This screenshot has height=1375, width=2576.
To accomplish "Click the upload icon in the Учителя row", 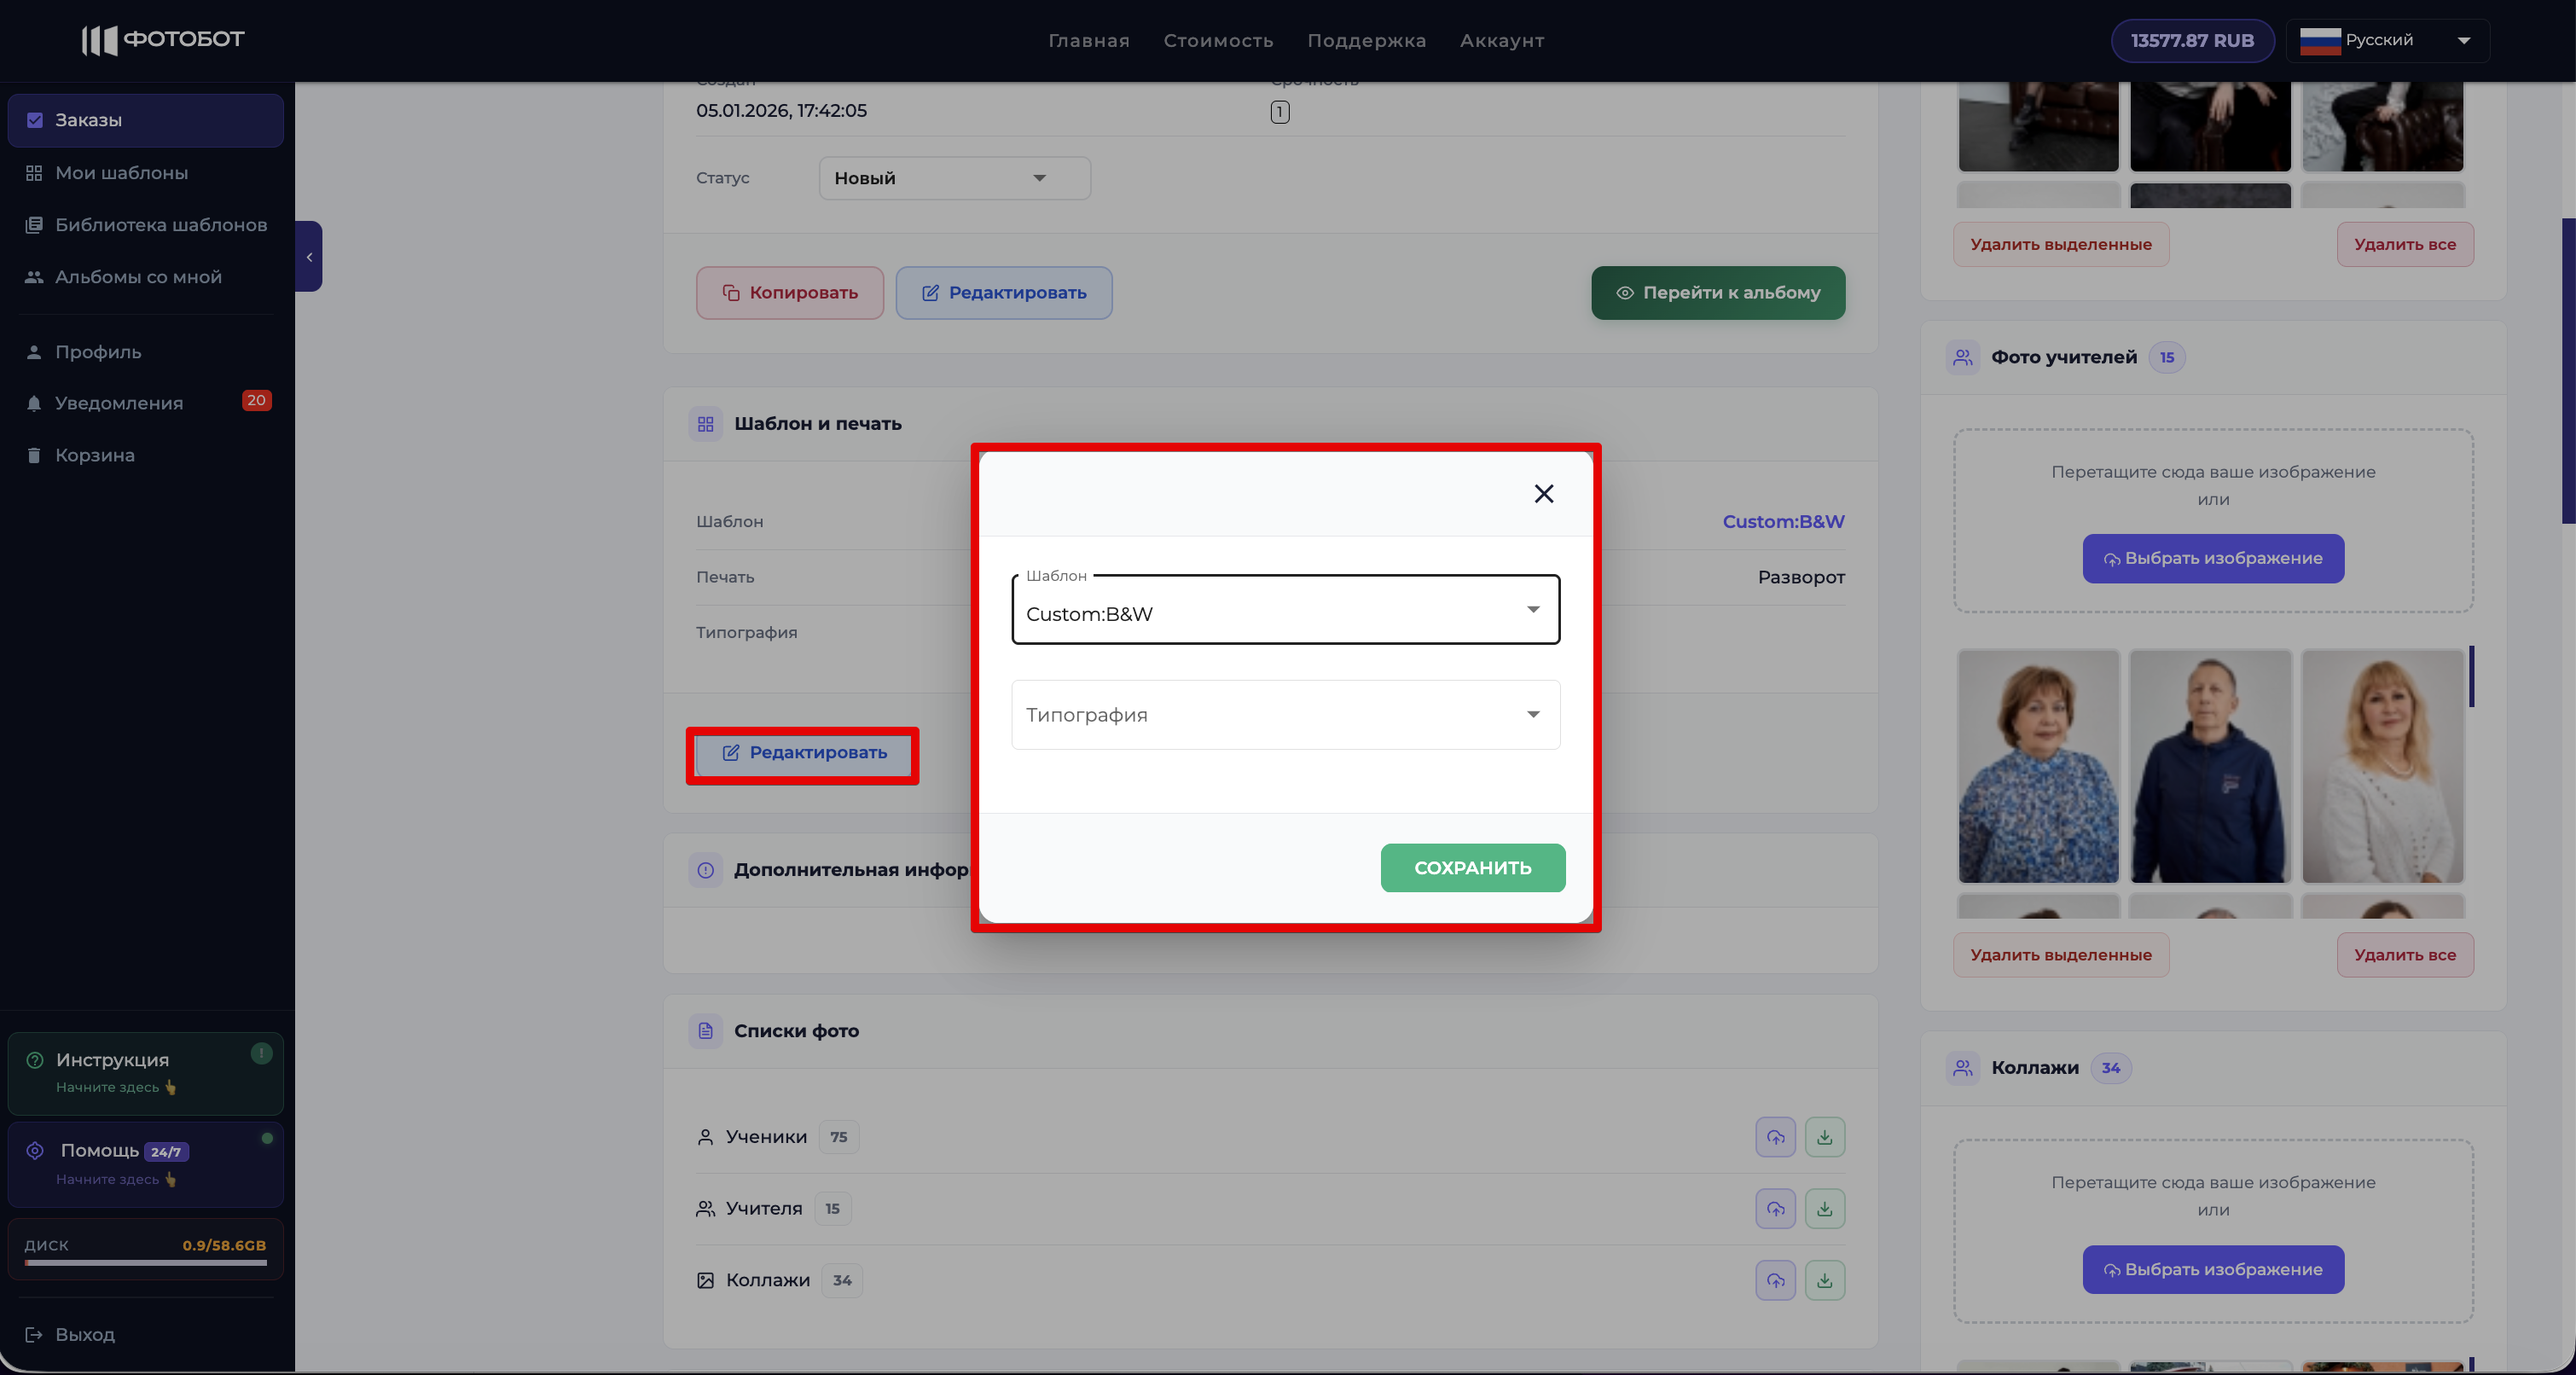I will click(1775, 1209).
